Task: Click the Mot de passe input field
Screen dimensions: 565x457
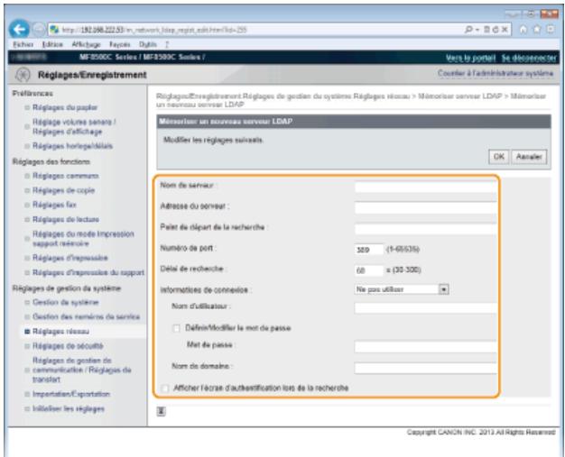Action: [x=425, y=347]
